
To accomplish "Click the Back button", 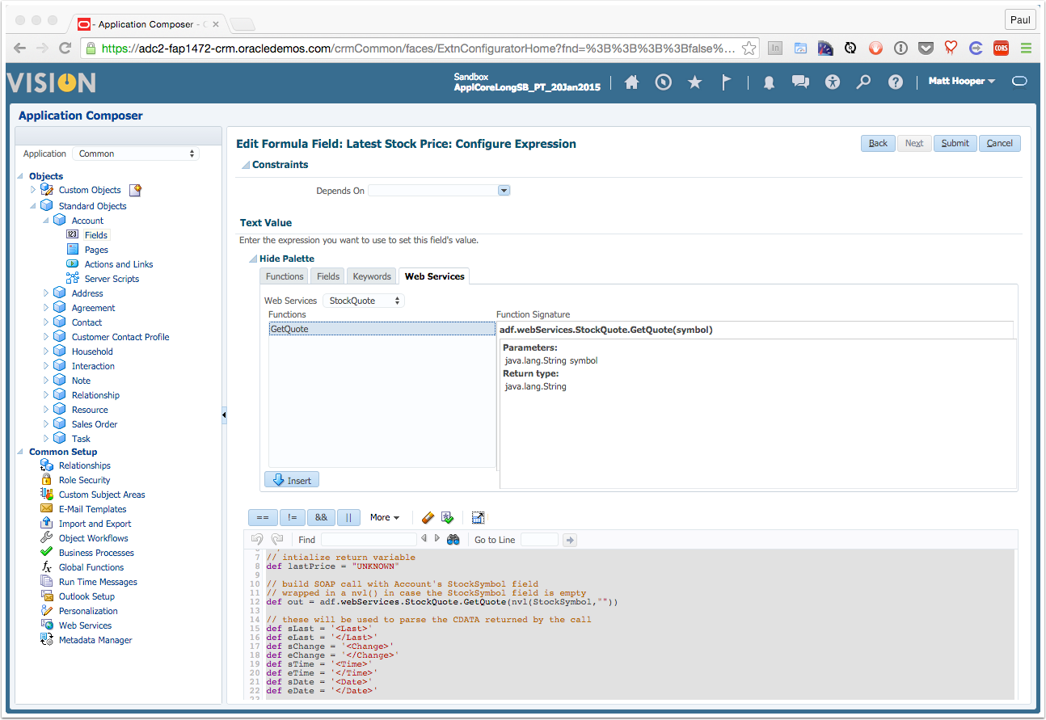I will coord(878,143).
